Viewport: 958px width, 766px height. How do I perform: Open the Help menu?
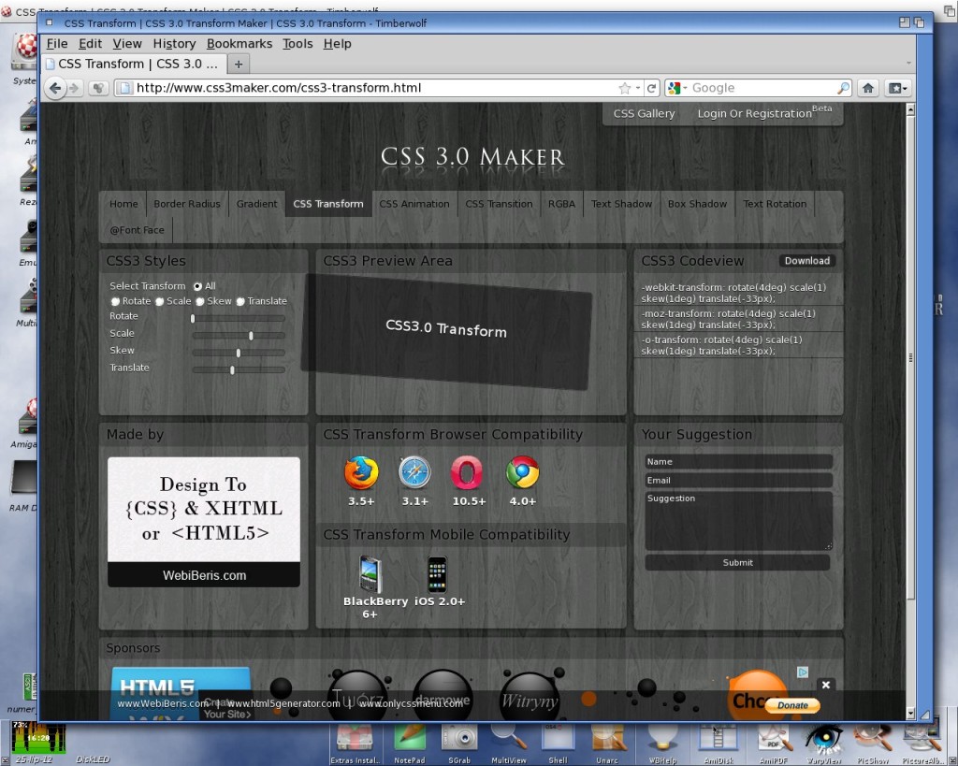coord(337,43)
